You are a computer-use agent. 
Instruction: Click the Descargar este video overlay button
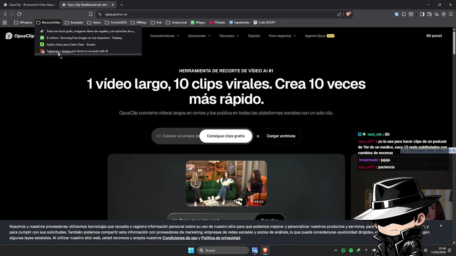424,150
